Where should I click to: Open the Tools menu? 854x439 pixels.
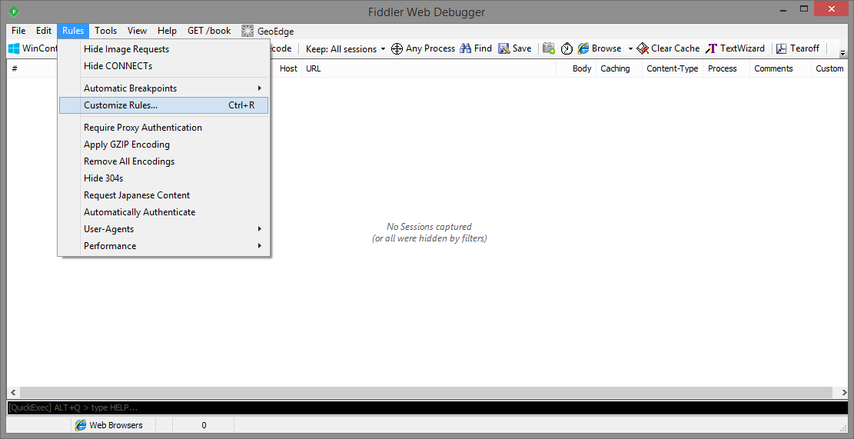105,31
